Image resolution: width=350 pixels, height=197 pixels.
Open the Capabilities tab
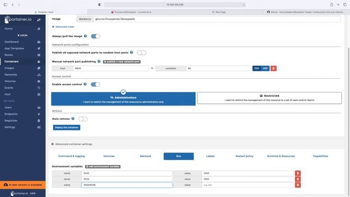coord(320,156)
